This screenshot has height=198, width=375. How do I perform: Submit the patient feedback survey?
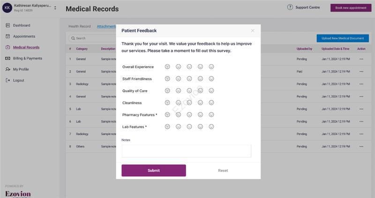coord(153,170)
